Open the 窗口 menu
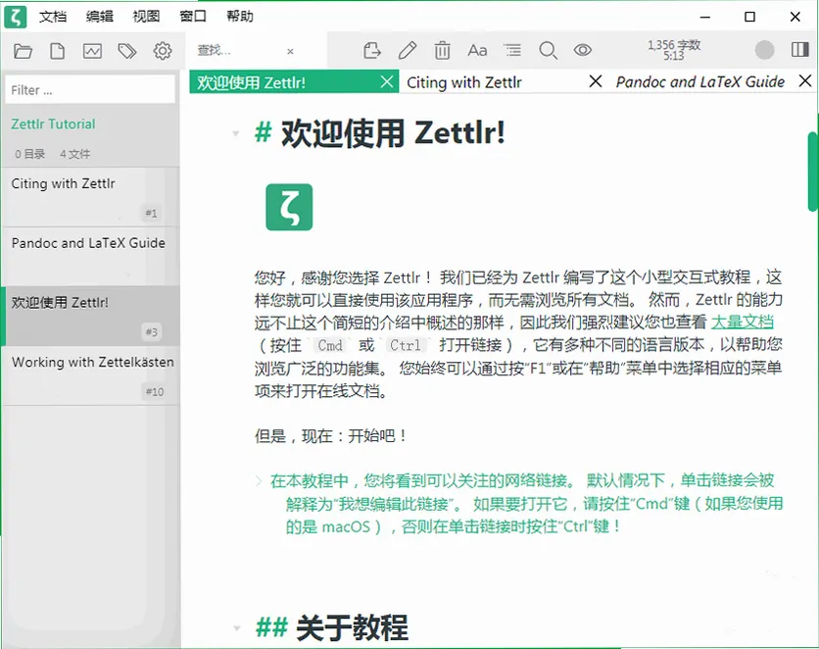819x649 pixels. 193,17
